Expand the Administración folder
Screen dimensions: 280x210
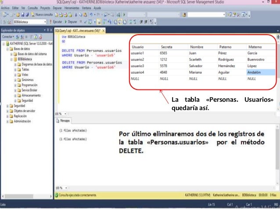pyautogui.click(x=7, y=121)
